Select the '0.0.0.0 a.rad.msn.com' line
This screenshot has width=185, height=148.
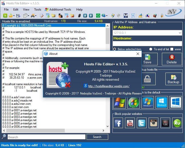(16, 107)
